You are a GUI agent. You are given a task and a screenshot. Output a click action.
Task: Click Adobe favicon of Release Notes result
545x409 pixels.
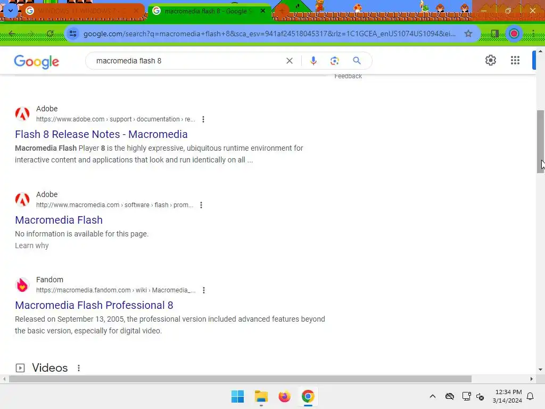coord(22,114)
